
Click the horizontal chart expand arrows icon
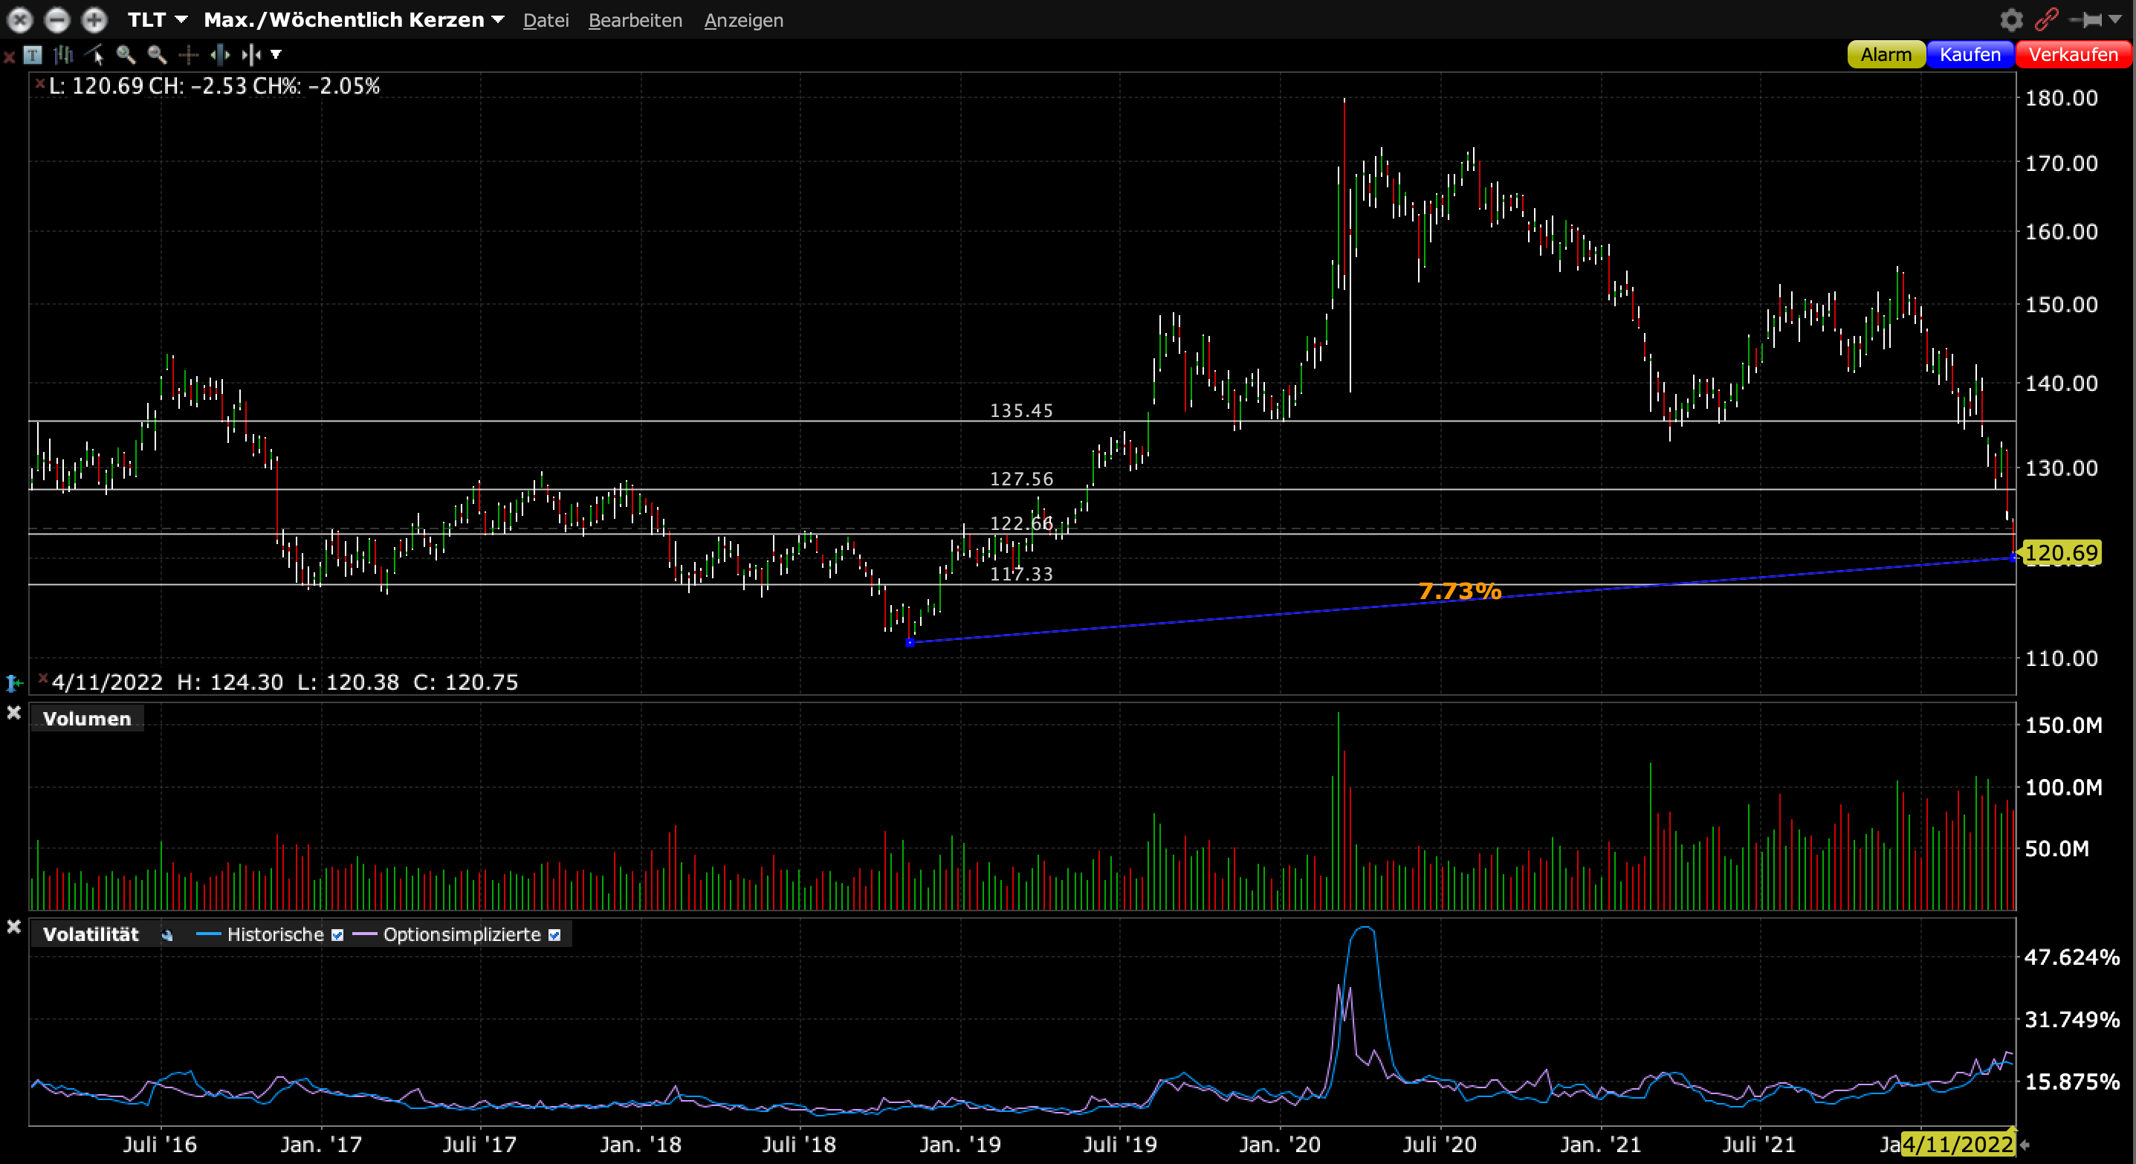(220, 56)
